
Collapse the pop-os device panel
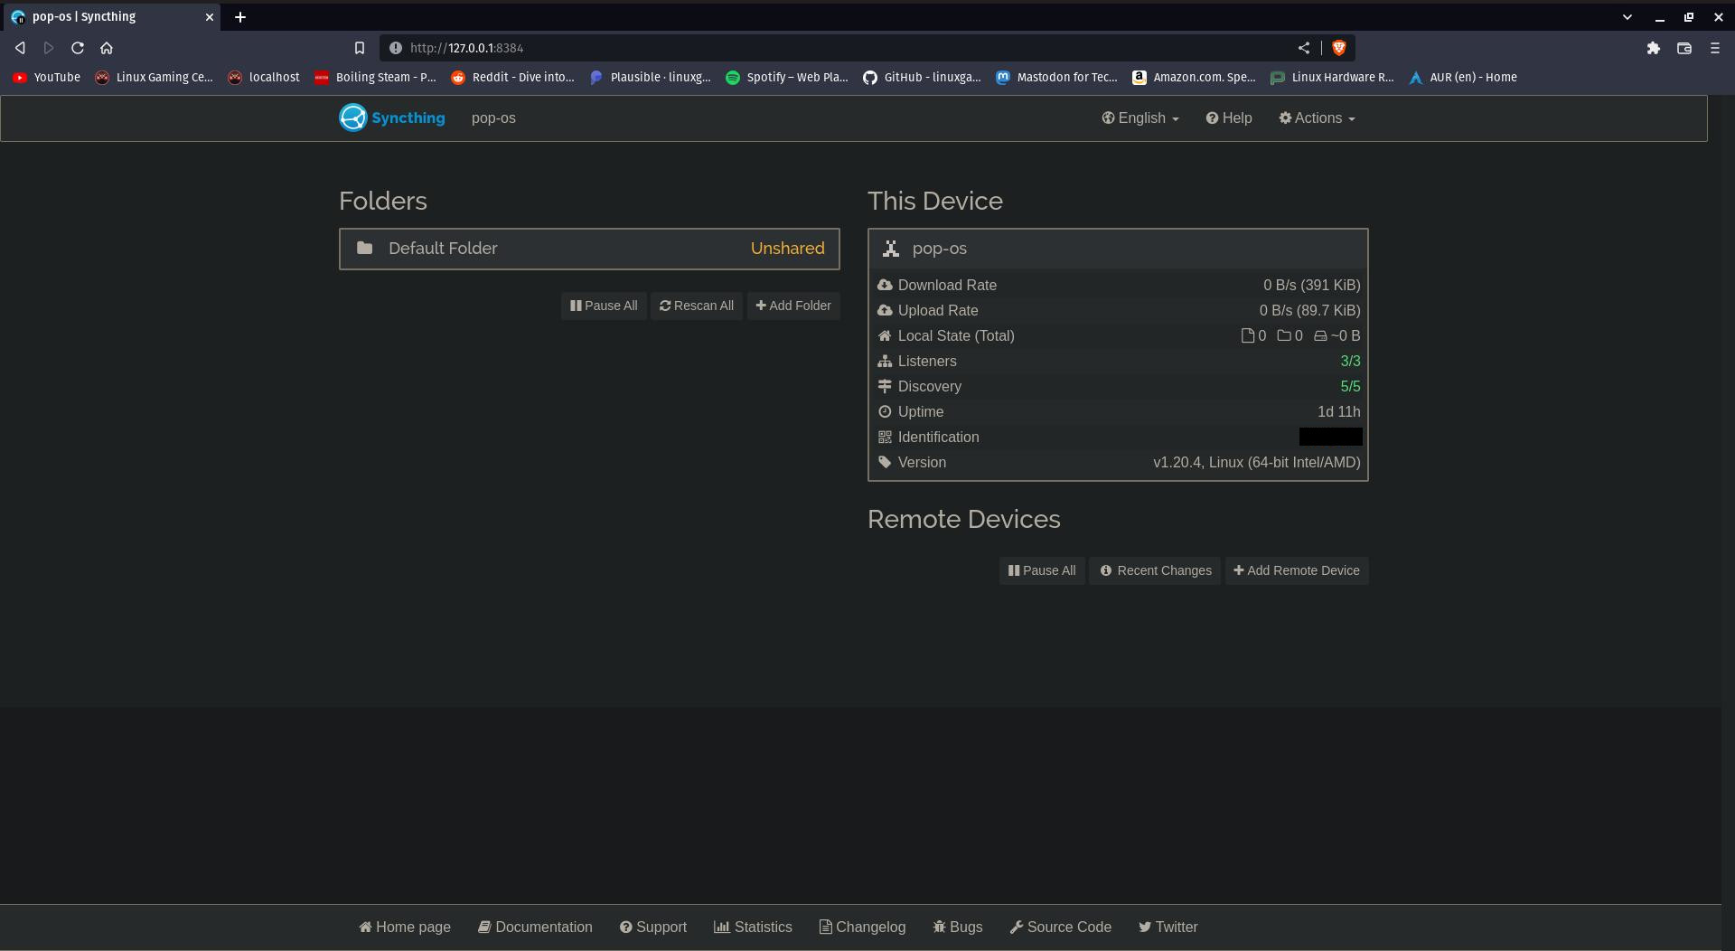tap(1118, 249)
